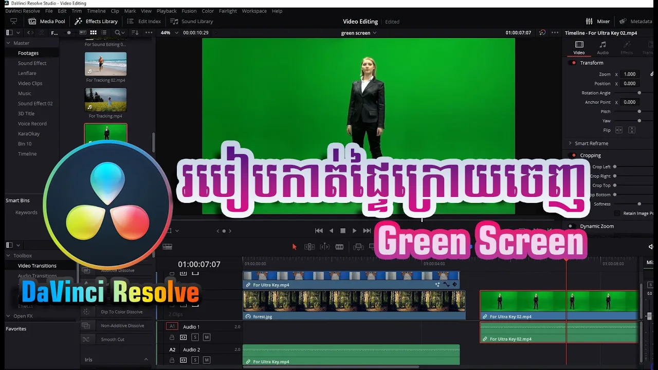
Task: Solo the Audio 1 track
Action: (x=195, y=338)
